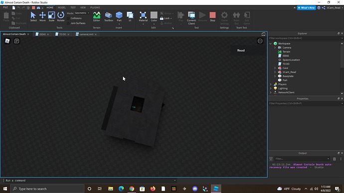Expand the Baseplate node
This screenshot has width=344, height=193.
[275, 76]
